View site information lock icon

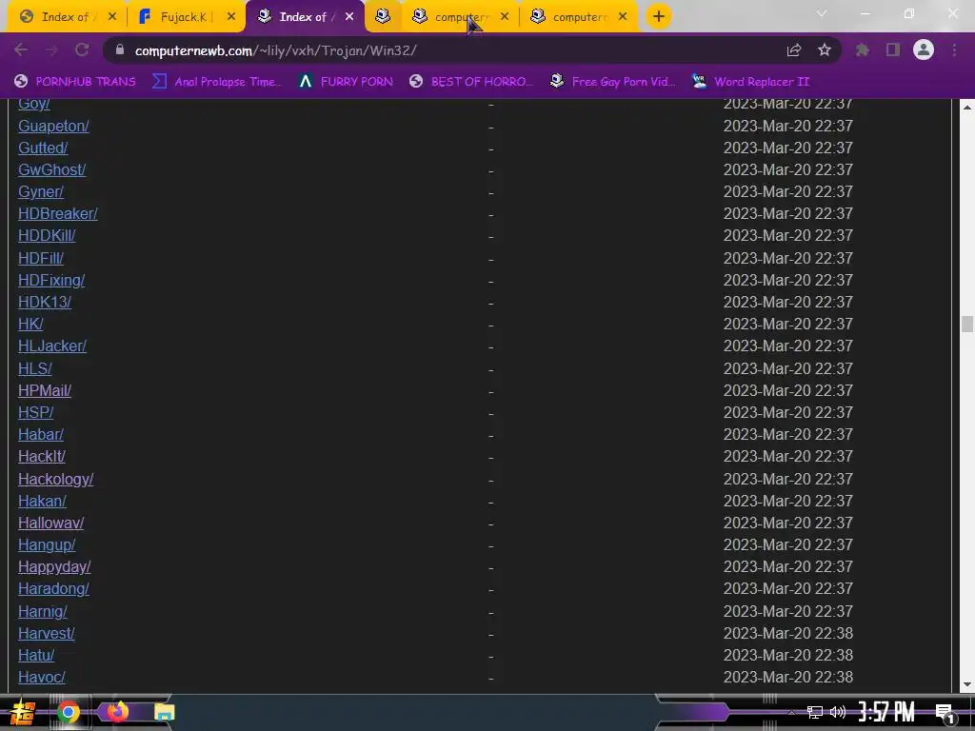tap(120, 49)
